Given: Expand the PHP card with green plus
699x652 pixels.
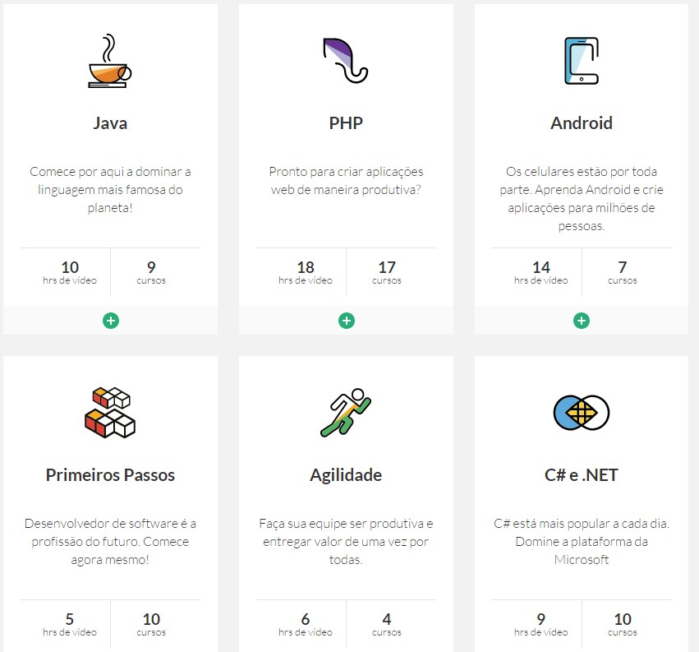Looking at the screenshot, I should click(347, 321).
